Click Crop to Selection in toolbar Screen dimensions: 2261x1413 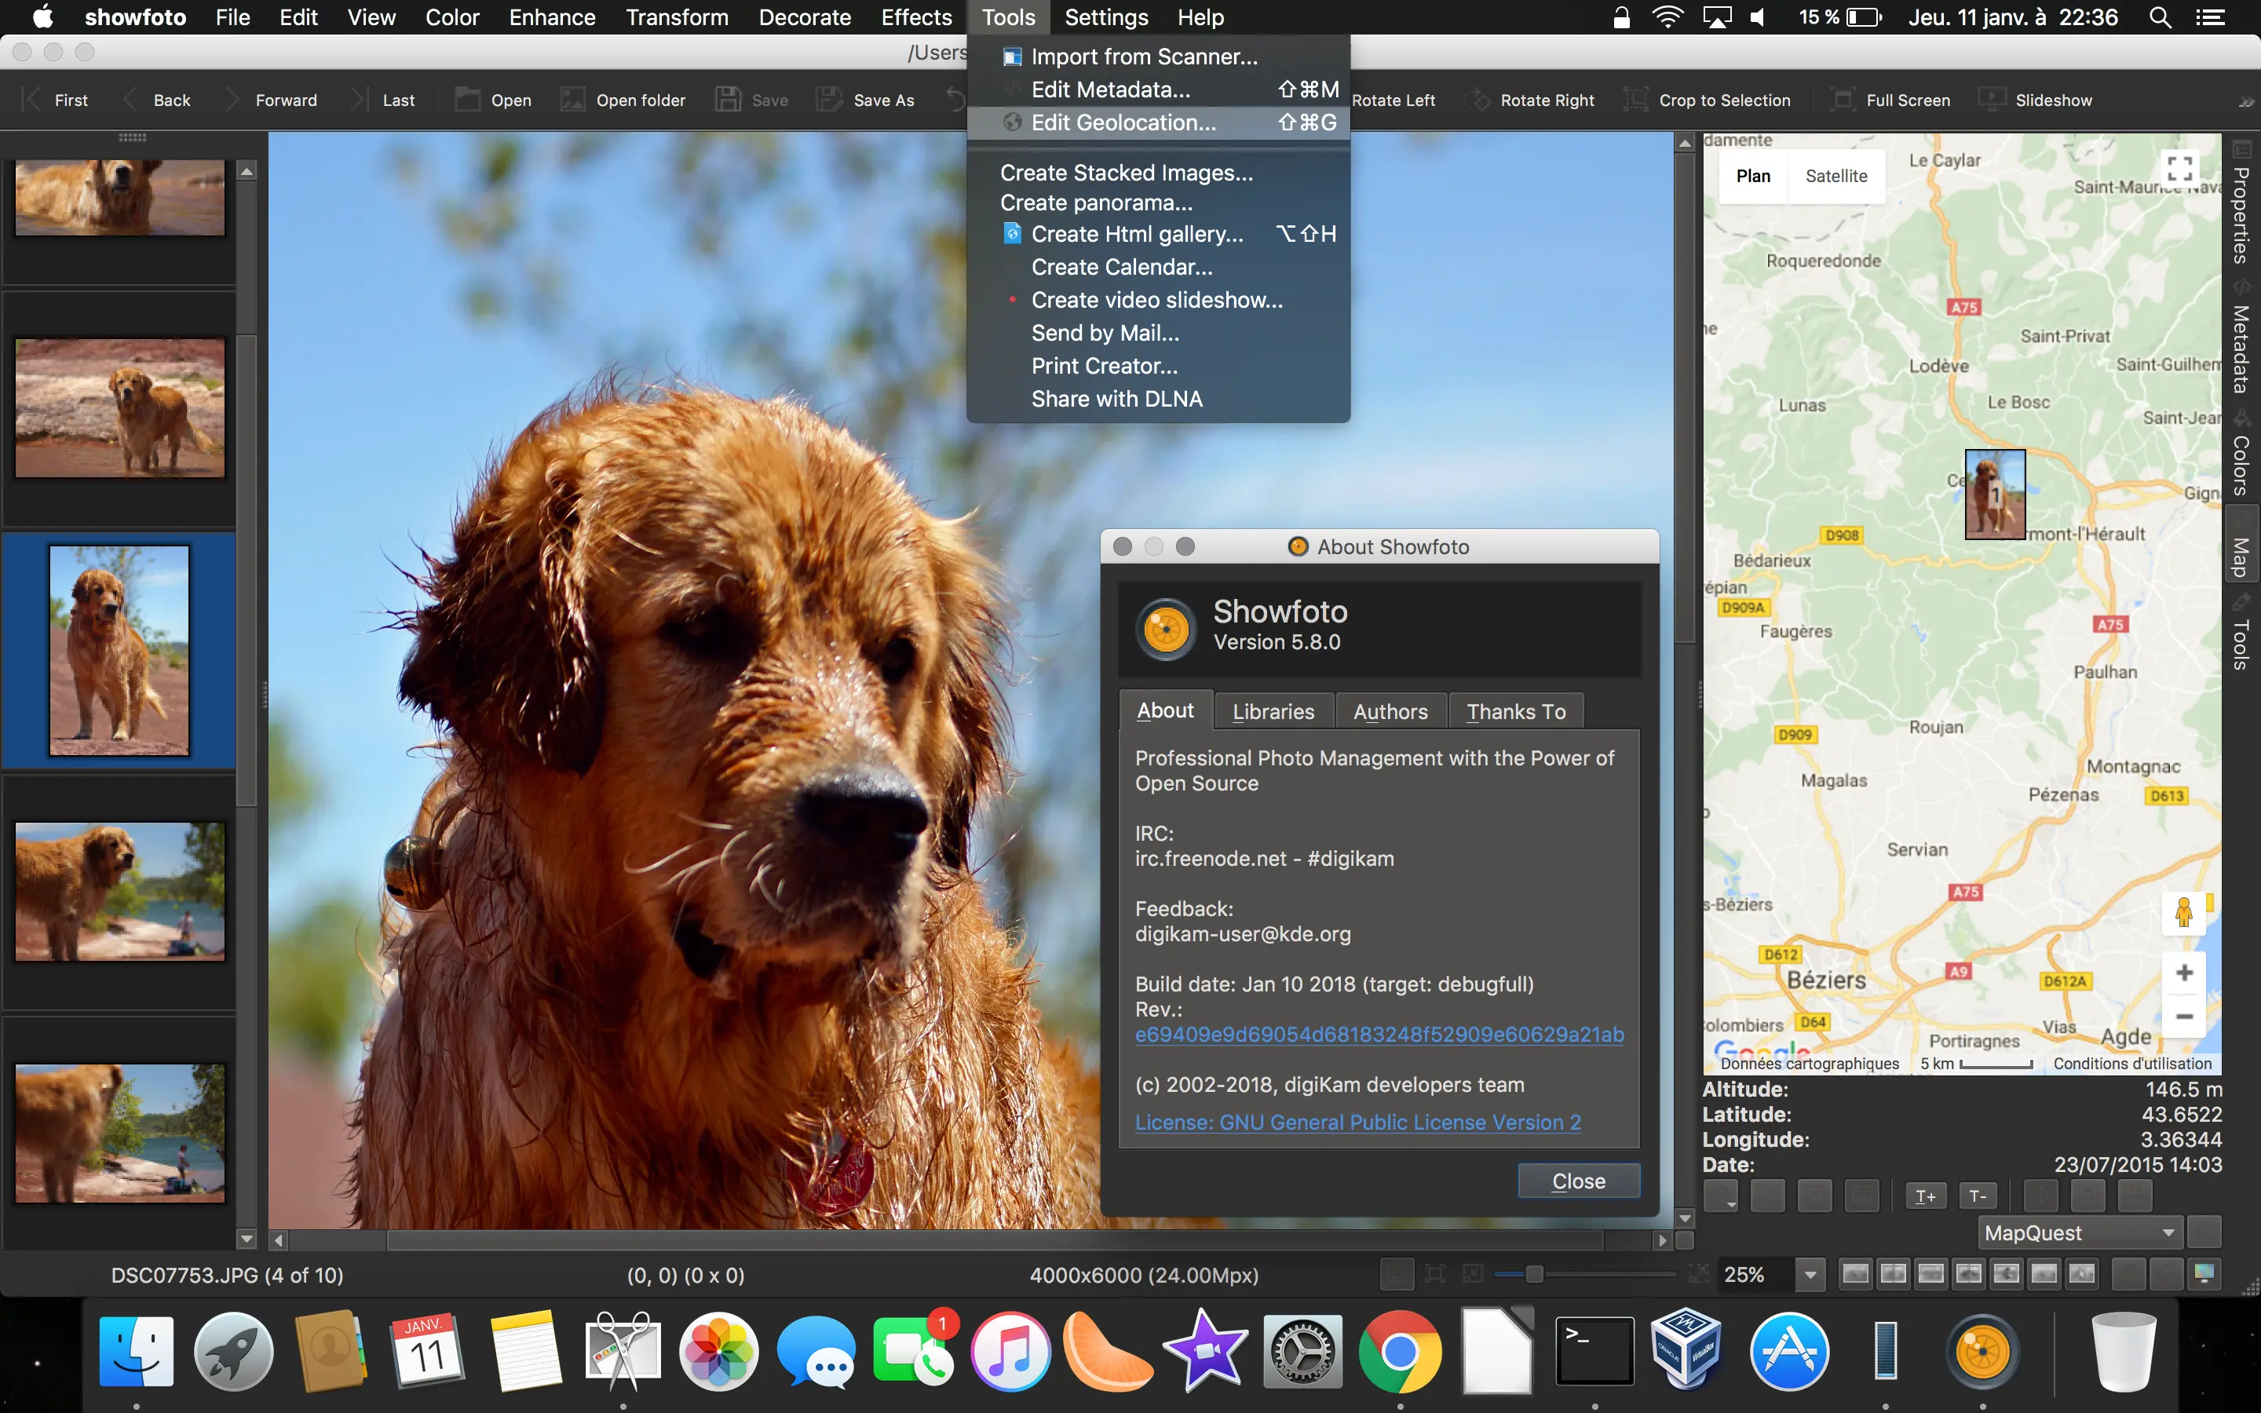1707,100
